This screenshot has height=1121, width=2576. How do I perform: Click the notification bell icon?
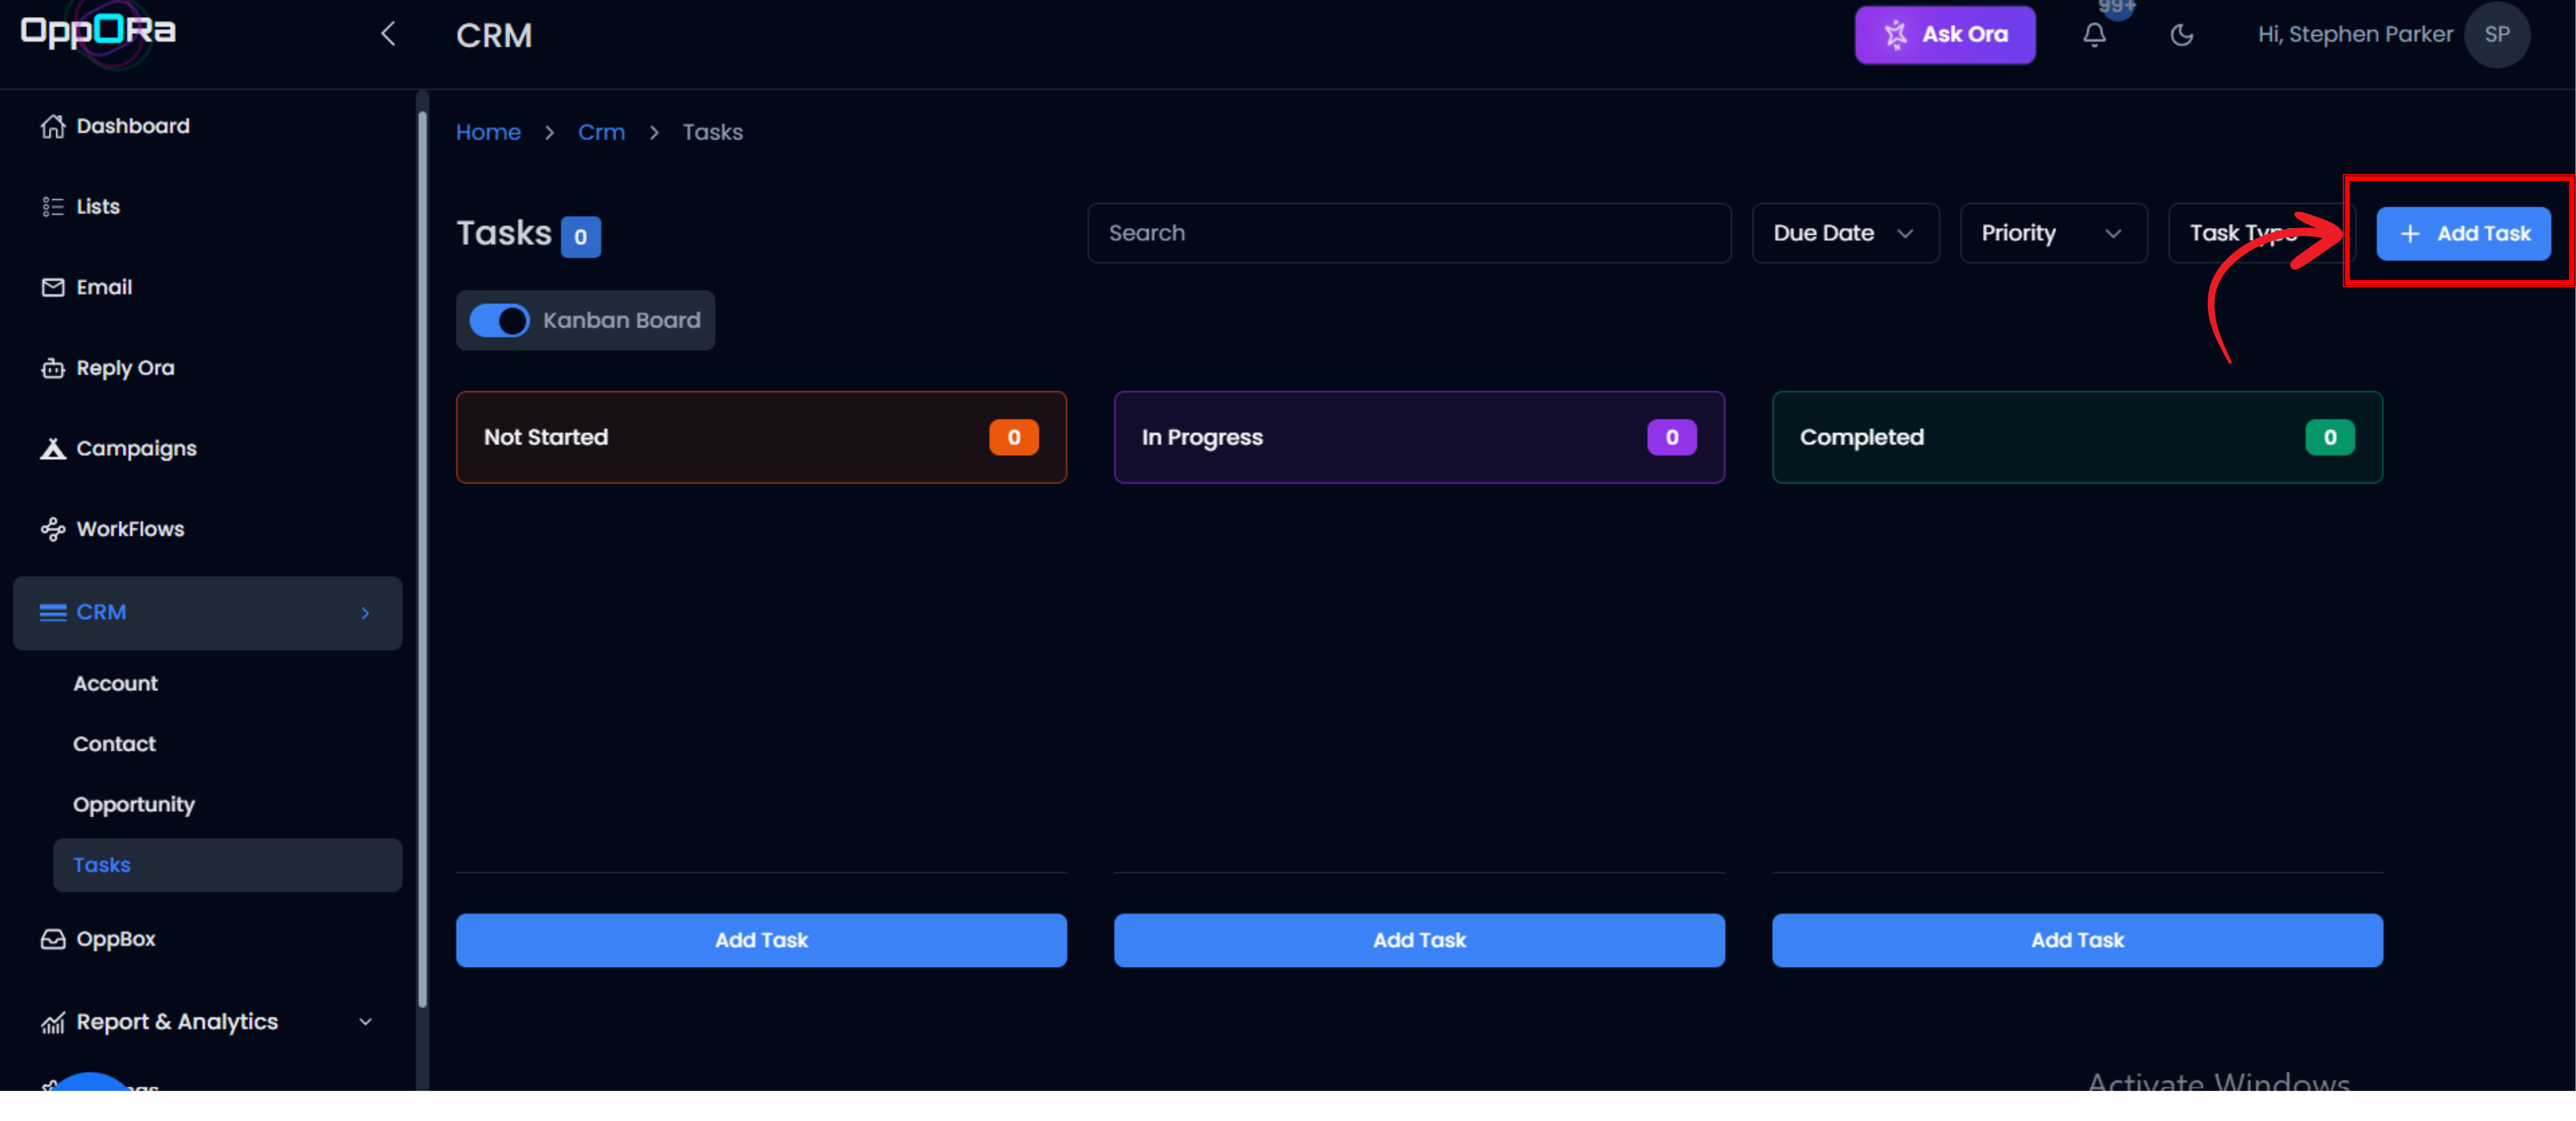(x=2094, y=35)
